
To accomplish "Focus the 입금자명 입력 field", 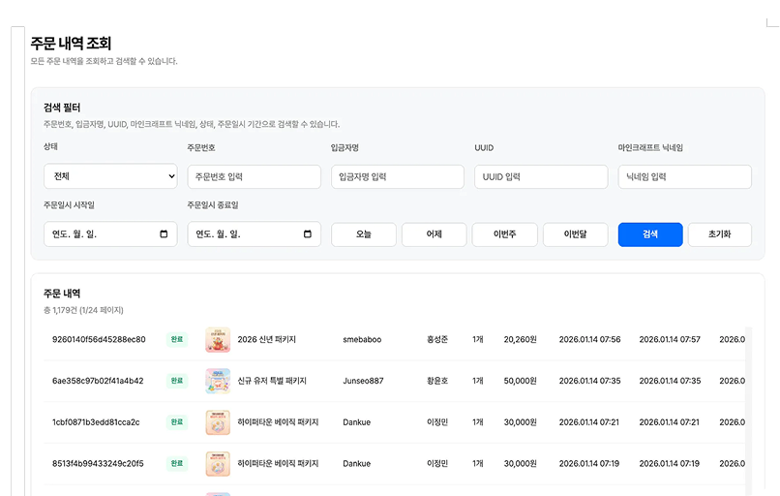I will (x=398, y=176).
